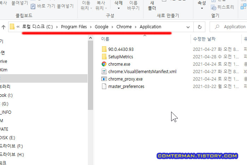Refresh the Application folder view
247x165 pixels.
pyautogui.click(x=199, y=27)
